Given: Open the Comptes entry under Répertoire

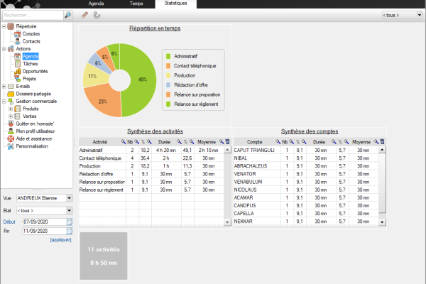Looking at the screenshot, I should tap(31, 33).
